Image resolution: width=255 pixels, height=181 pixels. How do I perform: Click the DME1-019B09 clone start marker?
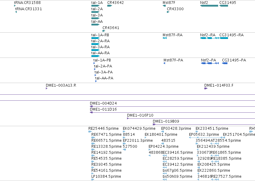click(154, 124)
